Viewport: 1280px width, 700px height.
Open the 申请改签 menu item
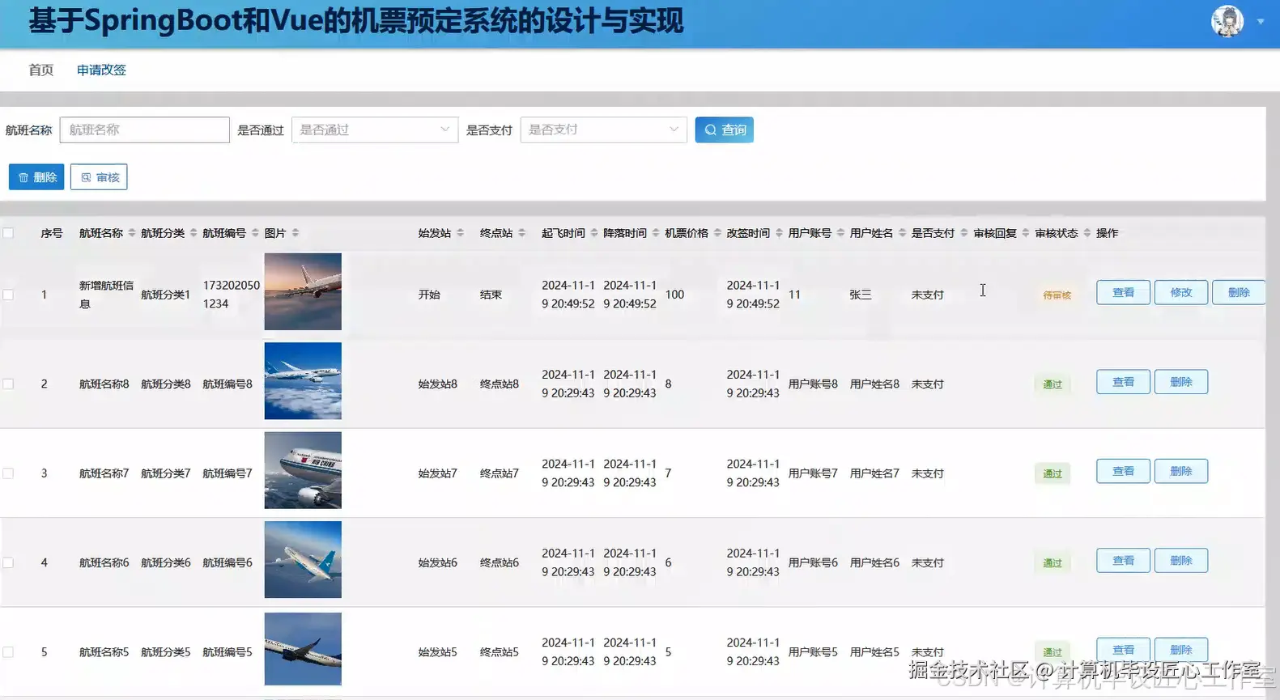point(101,70)
